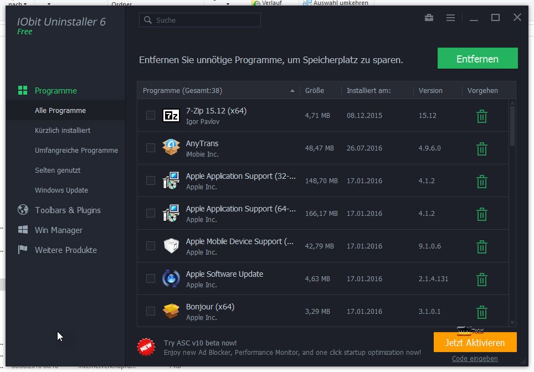The height and width of the screenshot is (372, 534).
Task: Click the Apple Application Support (64-bit) installer icon
Action: (x=171, y=213)
